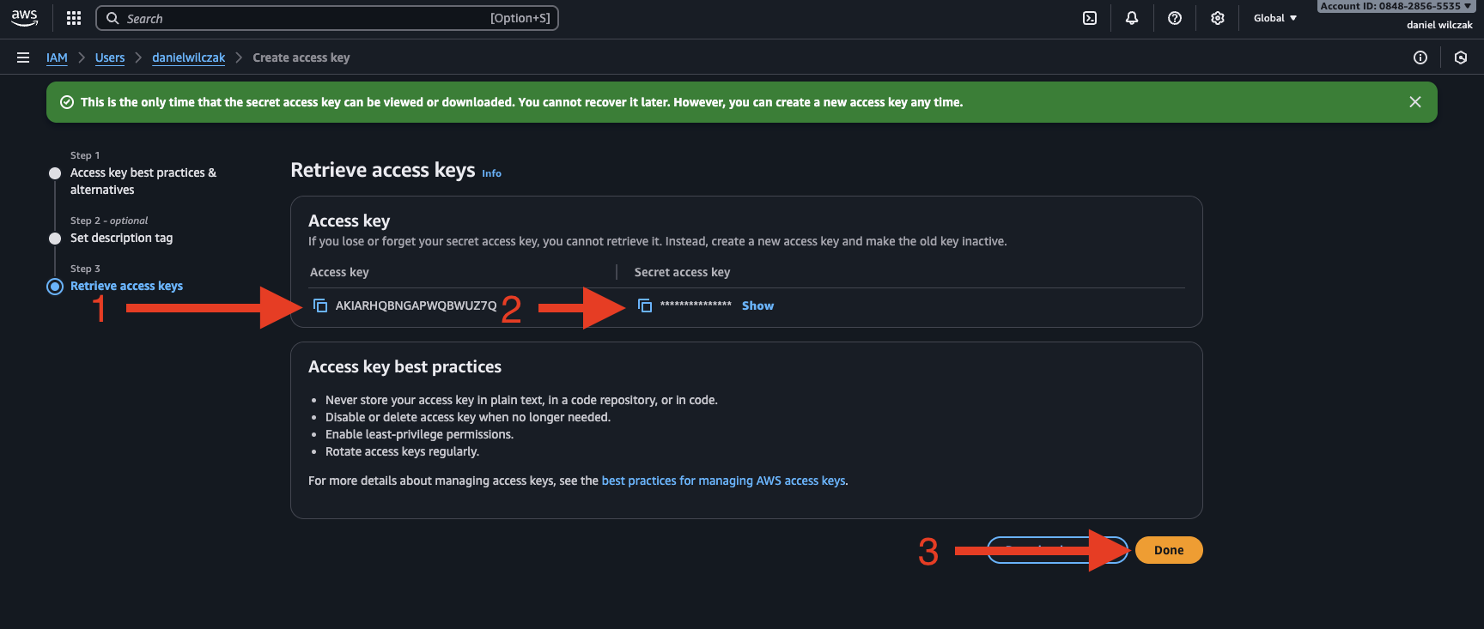
Task: Expand the Global region dropdown
Action: click(1274, 18)
